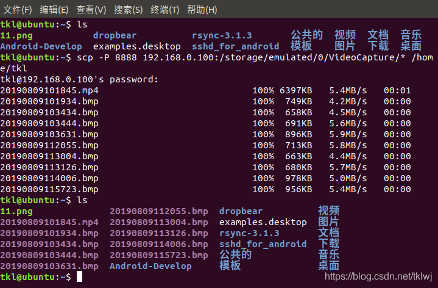The height and width of the screenshot is (288, 438).
Task: Click the 00:01 elapsed time value
Action: pos(397,90)
